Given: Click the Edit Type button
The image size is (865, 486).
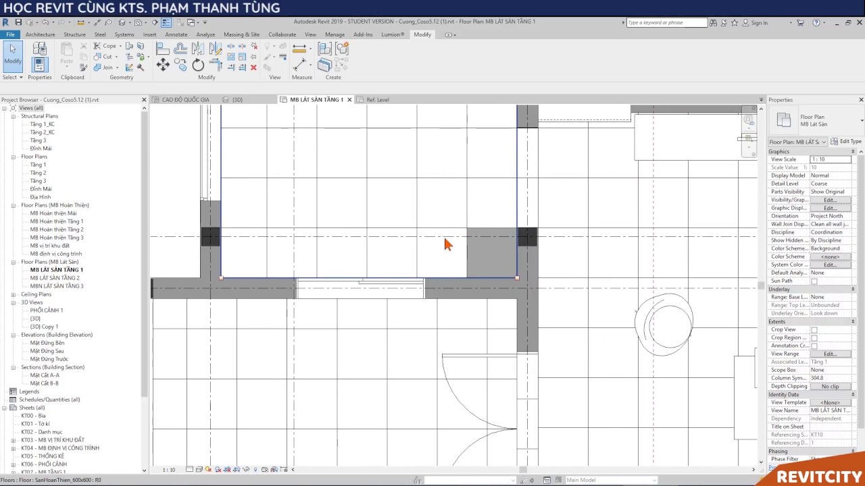Looking at the screenshot, I should [x=846, y=142].
